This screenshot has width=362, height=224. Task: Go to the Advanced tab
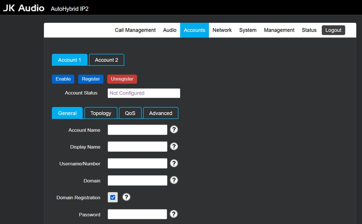tap(160, 113)
